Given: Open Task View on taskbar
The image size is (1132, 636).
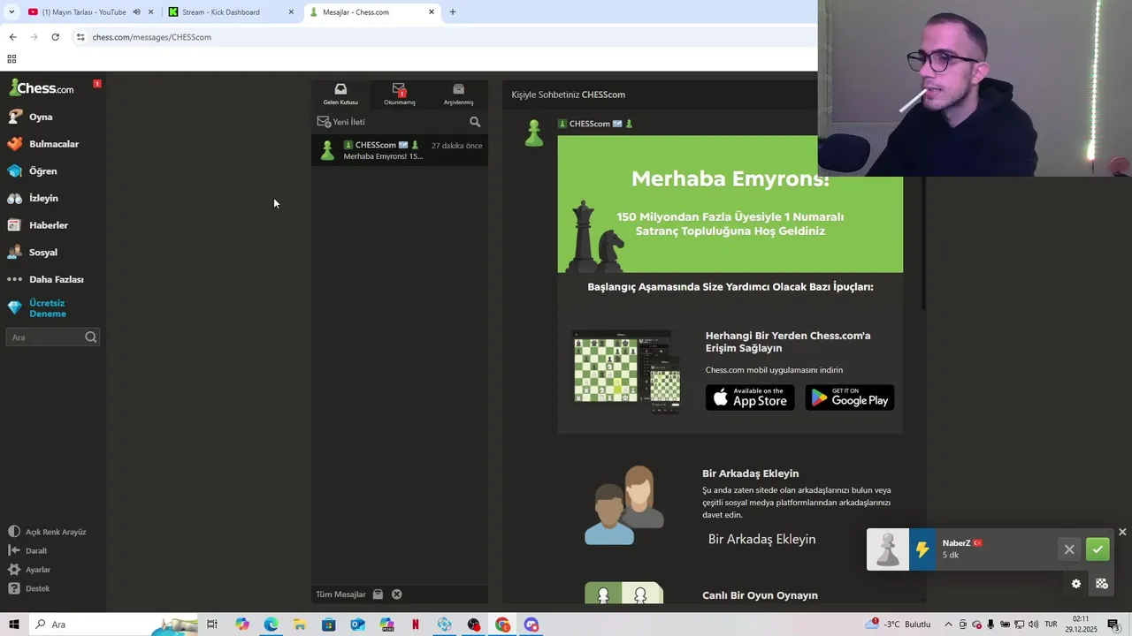Looking at the screenshot, I should point(212,625).
